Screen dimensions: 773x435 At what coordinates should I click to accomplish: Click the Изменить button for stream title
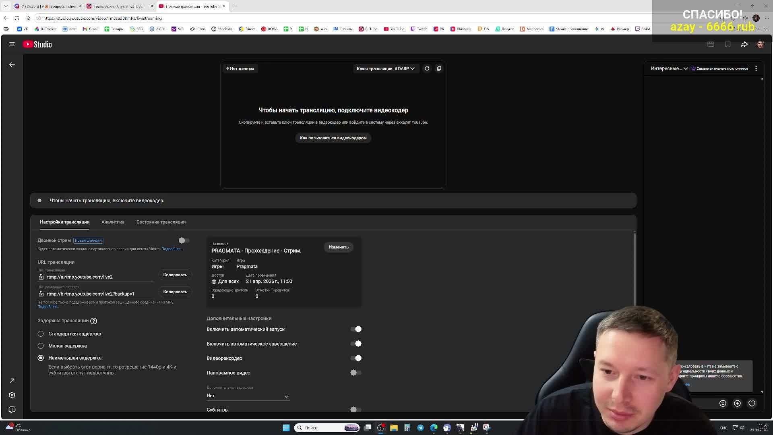tap(338, 247)
